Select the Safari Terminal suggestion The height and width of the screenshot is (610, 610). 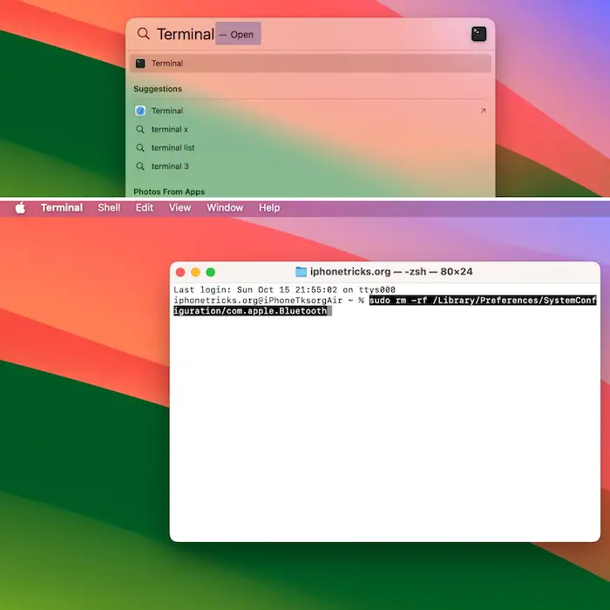click(x=166, y=111)
